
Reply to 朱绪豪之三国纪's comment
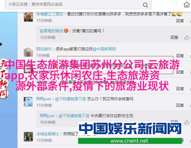180,21
